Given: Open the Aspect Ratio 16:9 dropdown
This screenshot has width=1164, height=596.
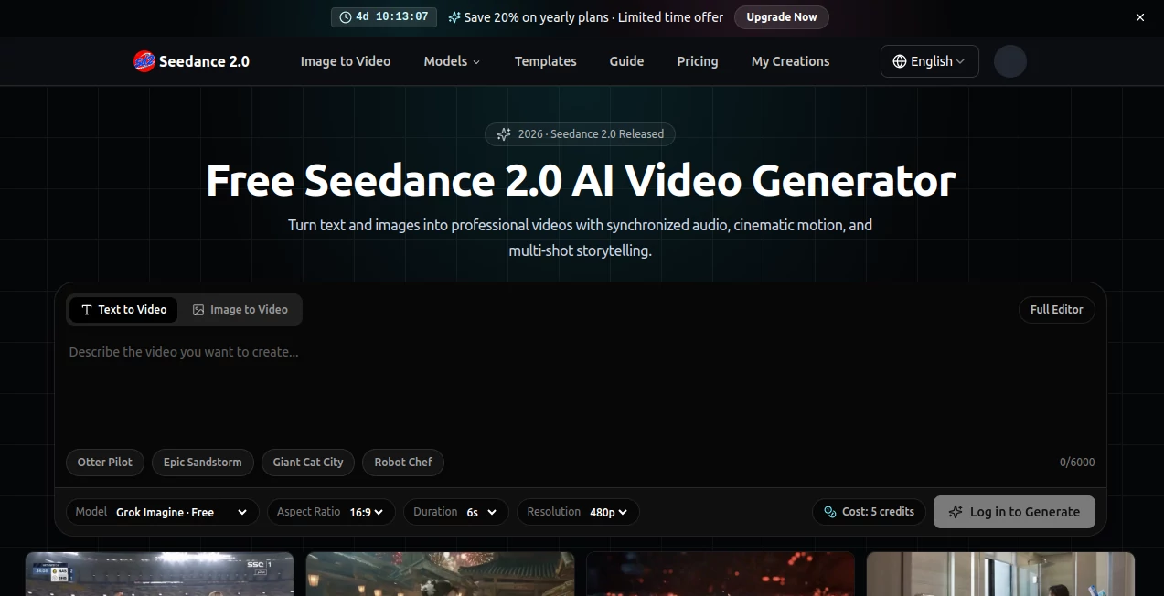Looking at the screenshot, I should (331, 512).
